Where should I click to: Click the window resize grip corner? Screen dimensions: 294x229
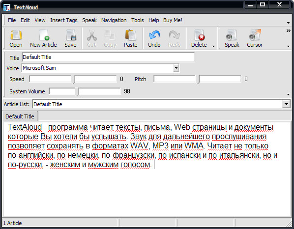(289, 224)
